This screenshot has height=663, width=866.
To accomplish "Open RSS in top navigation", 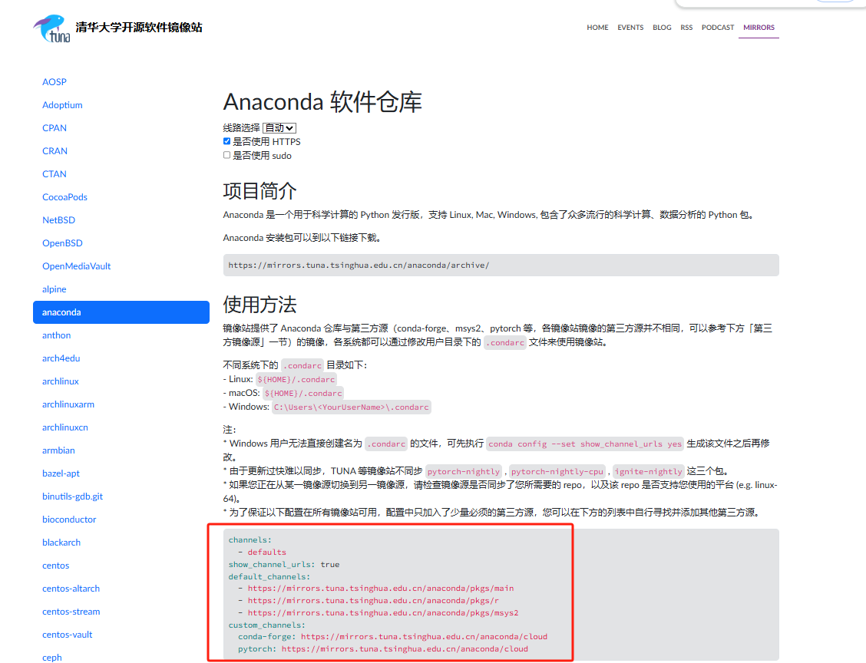I will click(686, 28).
